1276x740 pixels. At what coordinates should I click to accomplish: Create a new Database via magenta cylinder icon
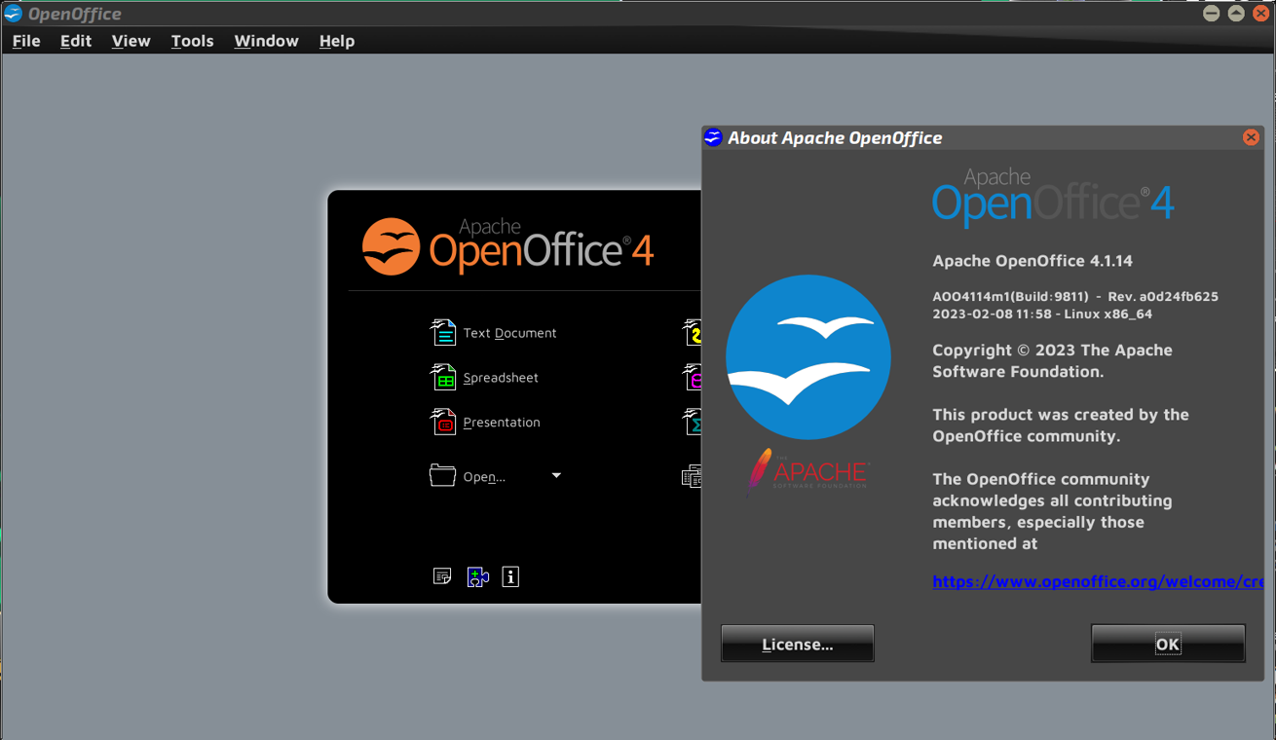click(692, 377)
